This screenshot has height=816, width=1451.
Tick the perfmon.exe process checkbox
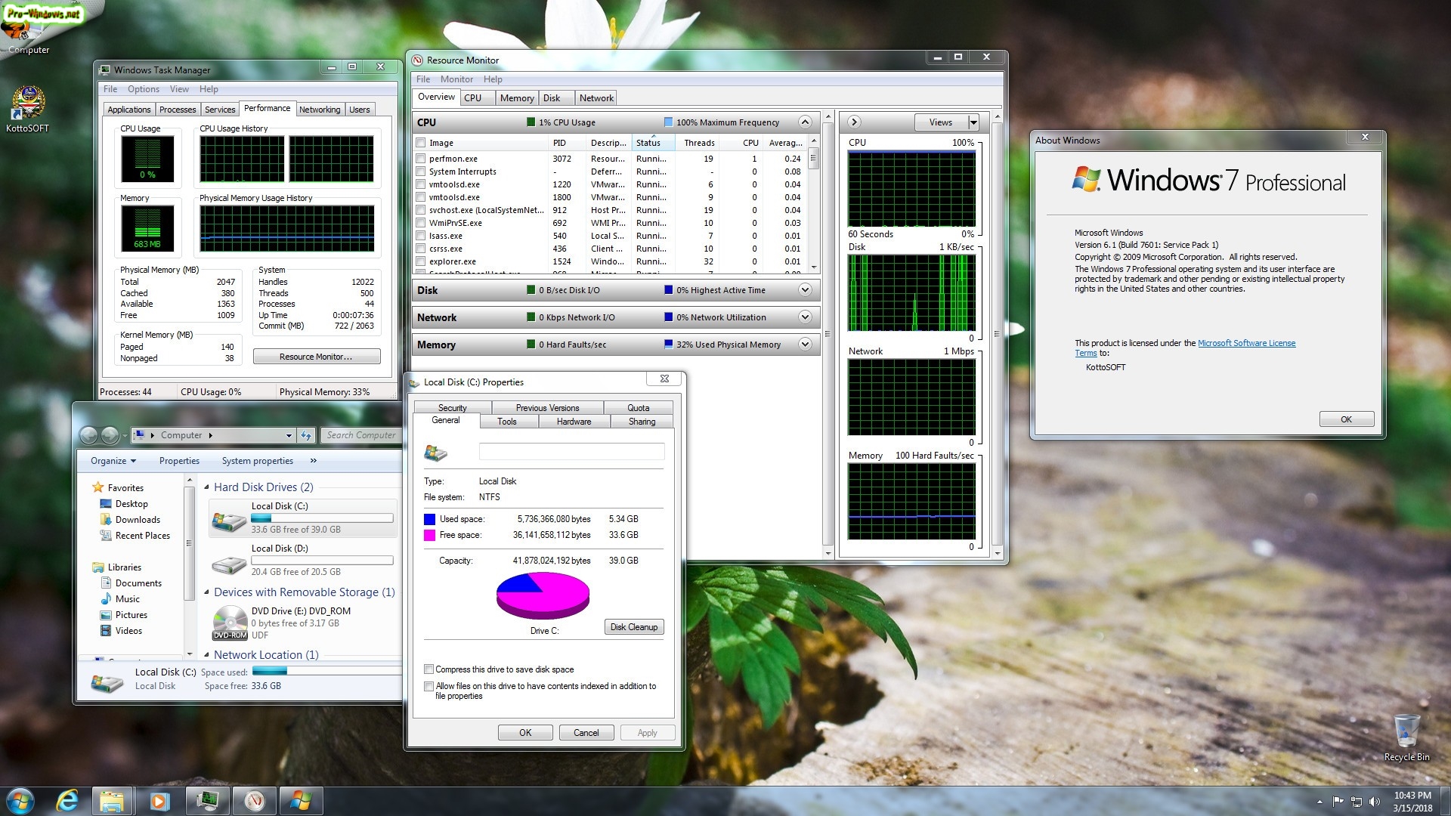click(421, 159)
